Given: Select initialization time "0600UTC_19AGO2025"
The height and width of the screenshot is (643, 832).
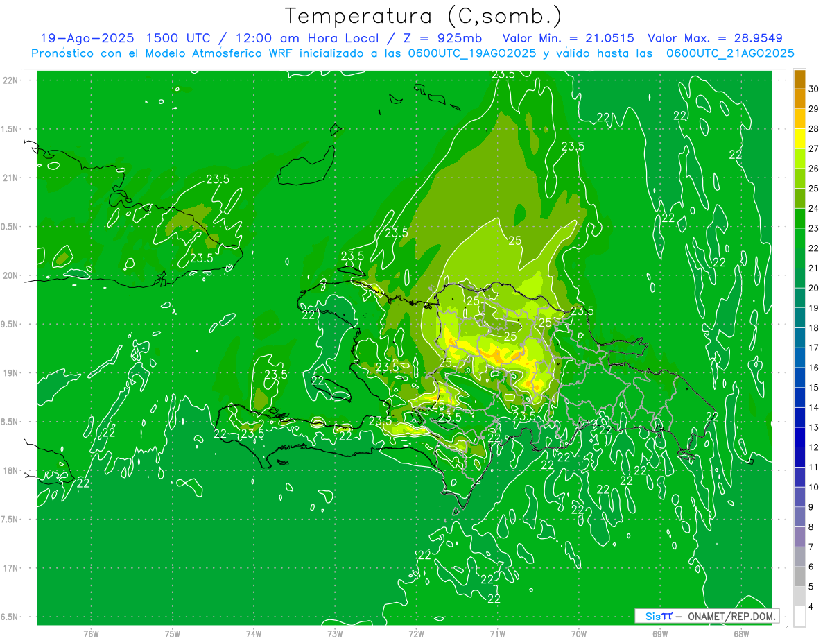Looking at the screenshot, I should (x=472, y=53).
